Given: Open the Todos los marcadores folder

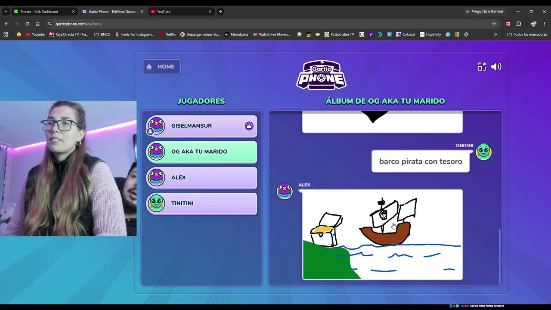Looking at the screenshot, I should pos(527,34).
